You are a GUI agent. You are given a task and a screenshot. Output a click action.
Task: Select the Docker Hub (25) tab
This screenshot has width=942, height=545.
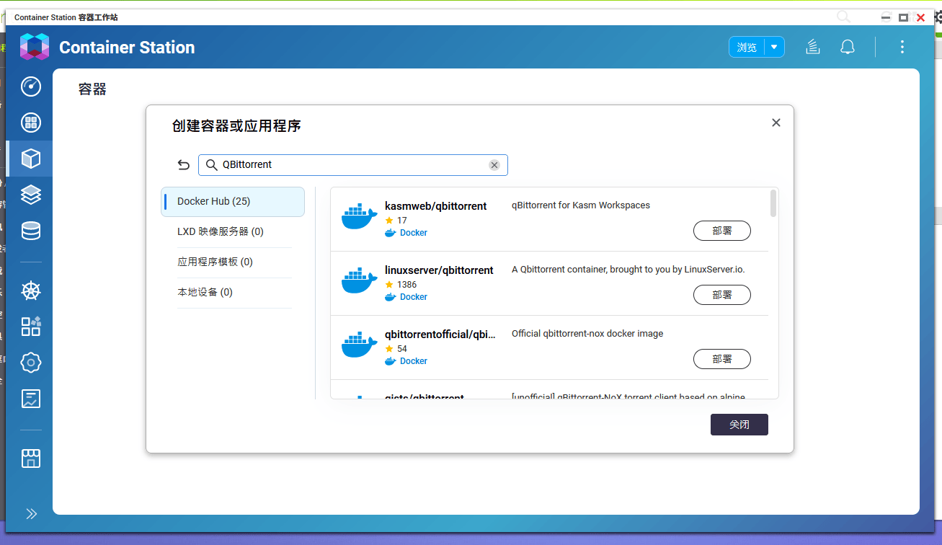tap(233, 202)
